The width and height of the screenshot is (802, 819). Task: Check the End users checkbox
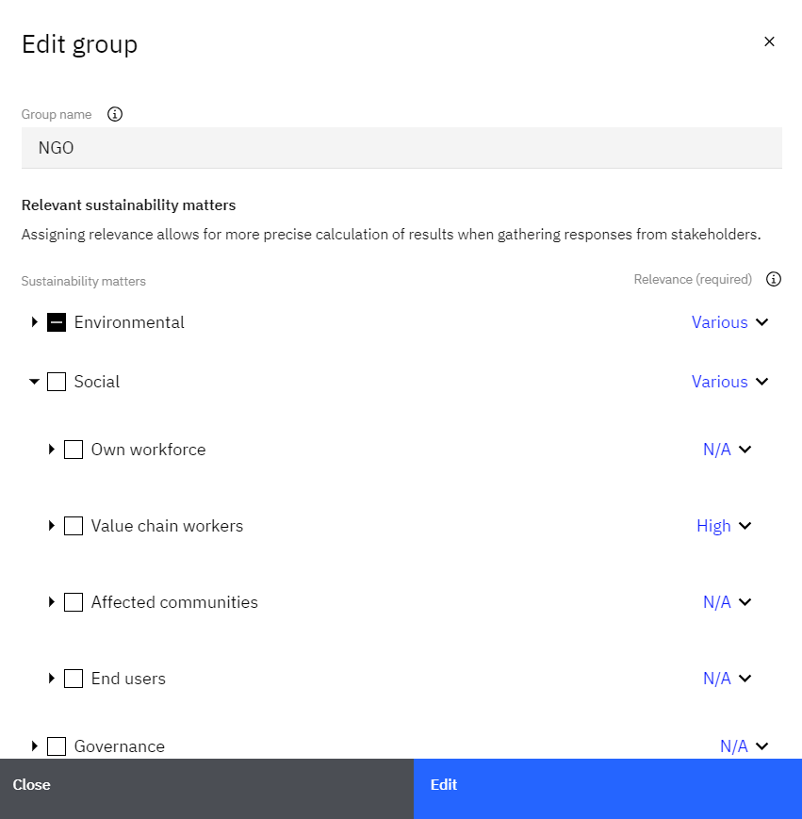(74, 679)
